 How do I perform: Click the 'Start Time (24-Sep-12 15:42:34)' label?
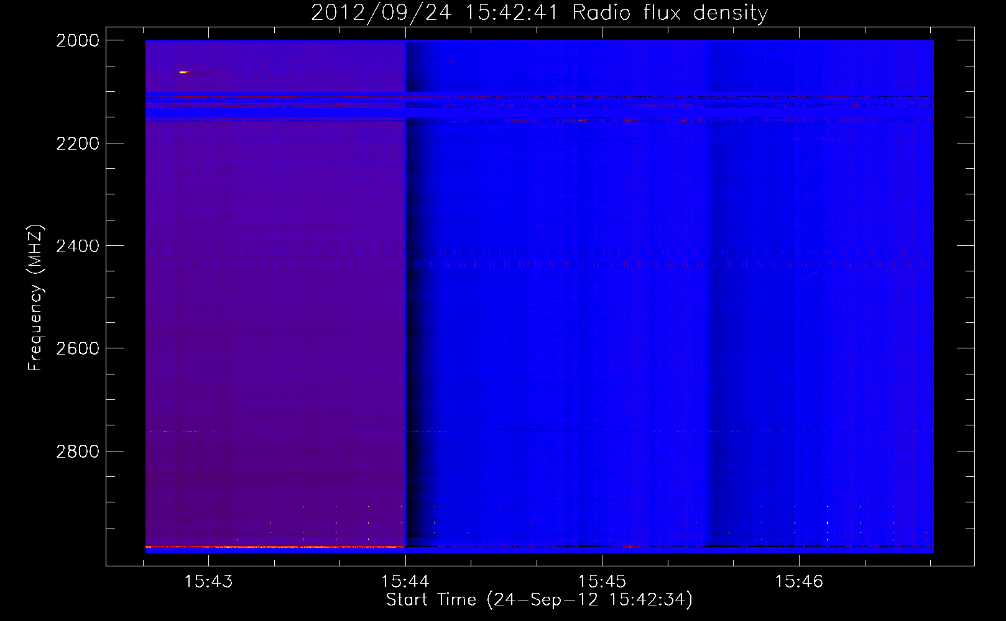coord(539,600)
